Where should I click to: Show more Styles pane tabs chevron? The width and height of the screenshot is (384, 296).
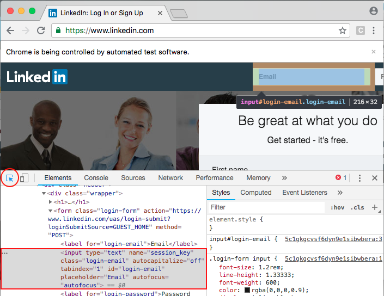click(x=340, y=193)
